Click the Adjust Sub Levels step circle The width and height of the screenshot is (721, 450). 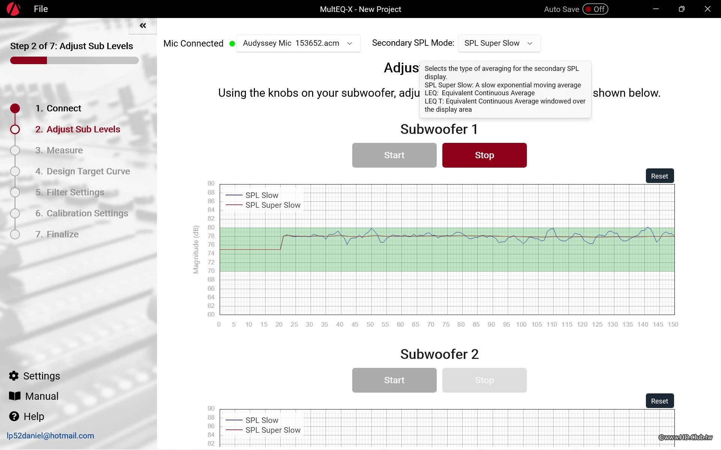click(15, 129)
